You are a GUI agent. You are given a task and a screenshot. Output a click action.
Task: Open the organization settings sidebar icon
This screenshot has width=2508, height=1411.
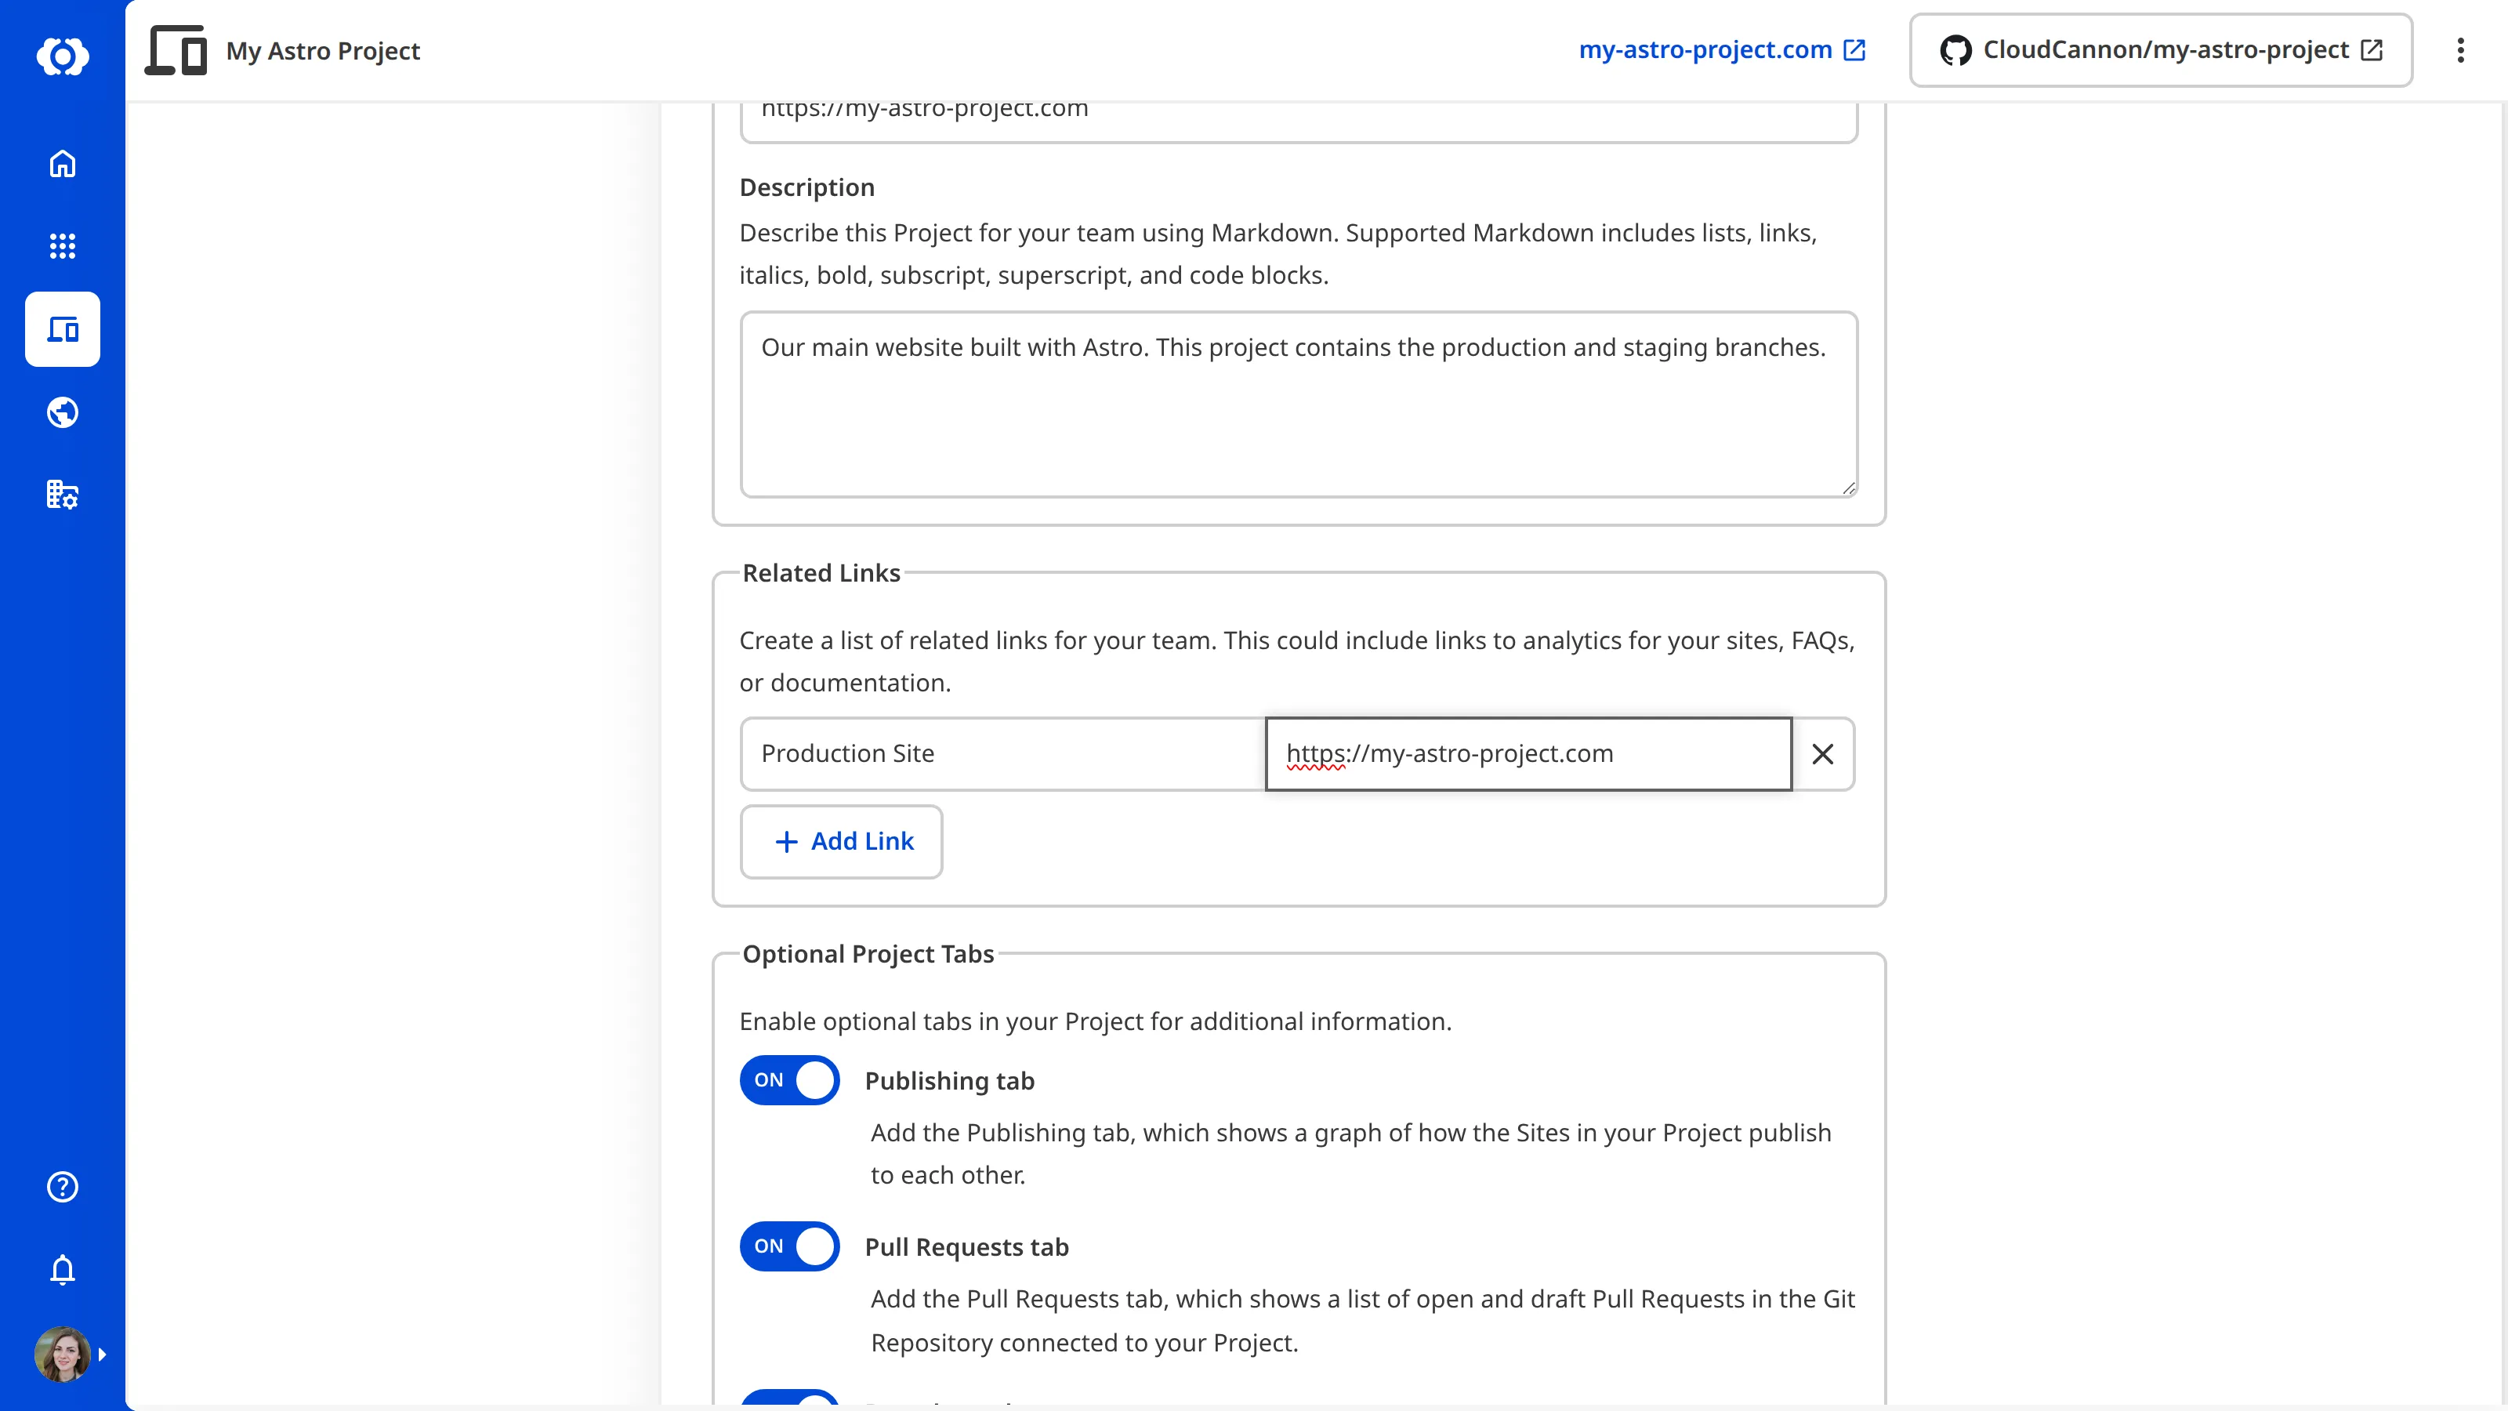point(63,495)
